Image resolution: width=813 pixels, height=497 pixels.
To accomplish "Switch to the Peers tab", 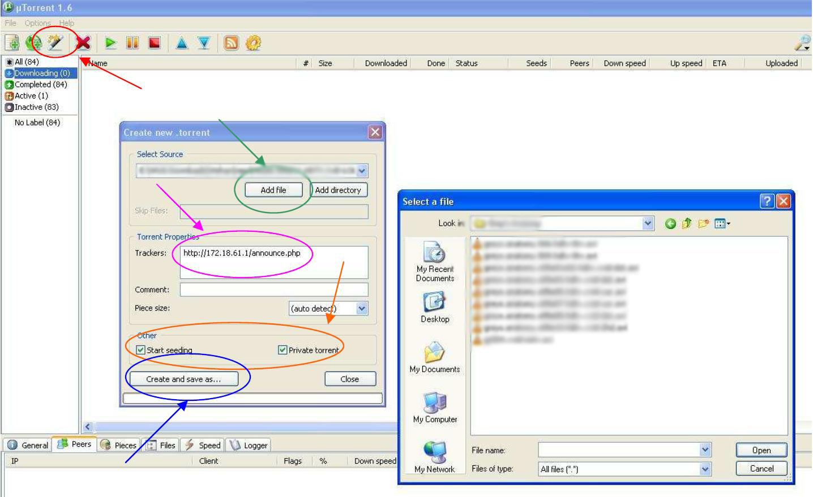I will coord(74,444).
